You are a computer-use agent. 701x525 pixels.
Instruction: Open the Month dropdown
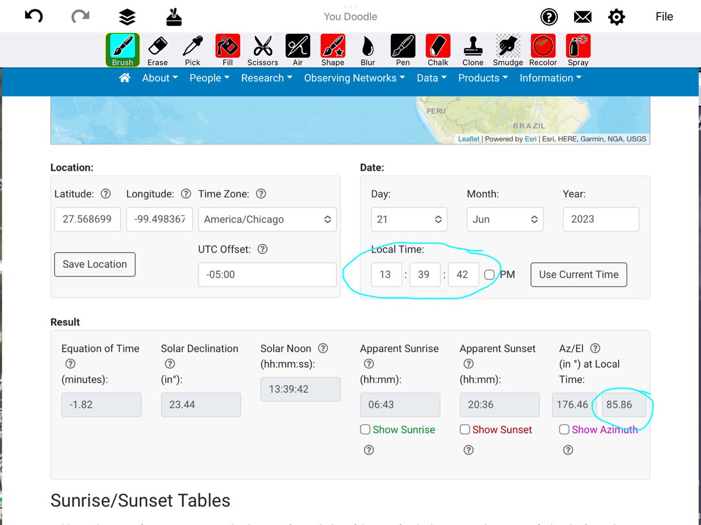pyautogui.click(x=505, y=219)
